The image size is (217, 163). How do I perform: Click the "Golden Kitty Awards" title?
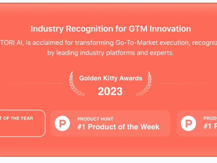[x=111, y=78]
